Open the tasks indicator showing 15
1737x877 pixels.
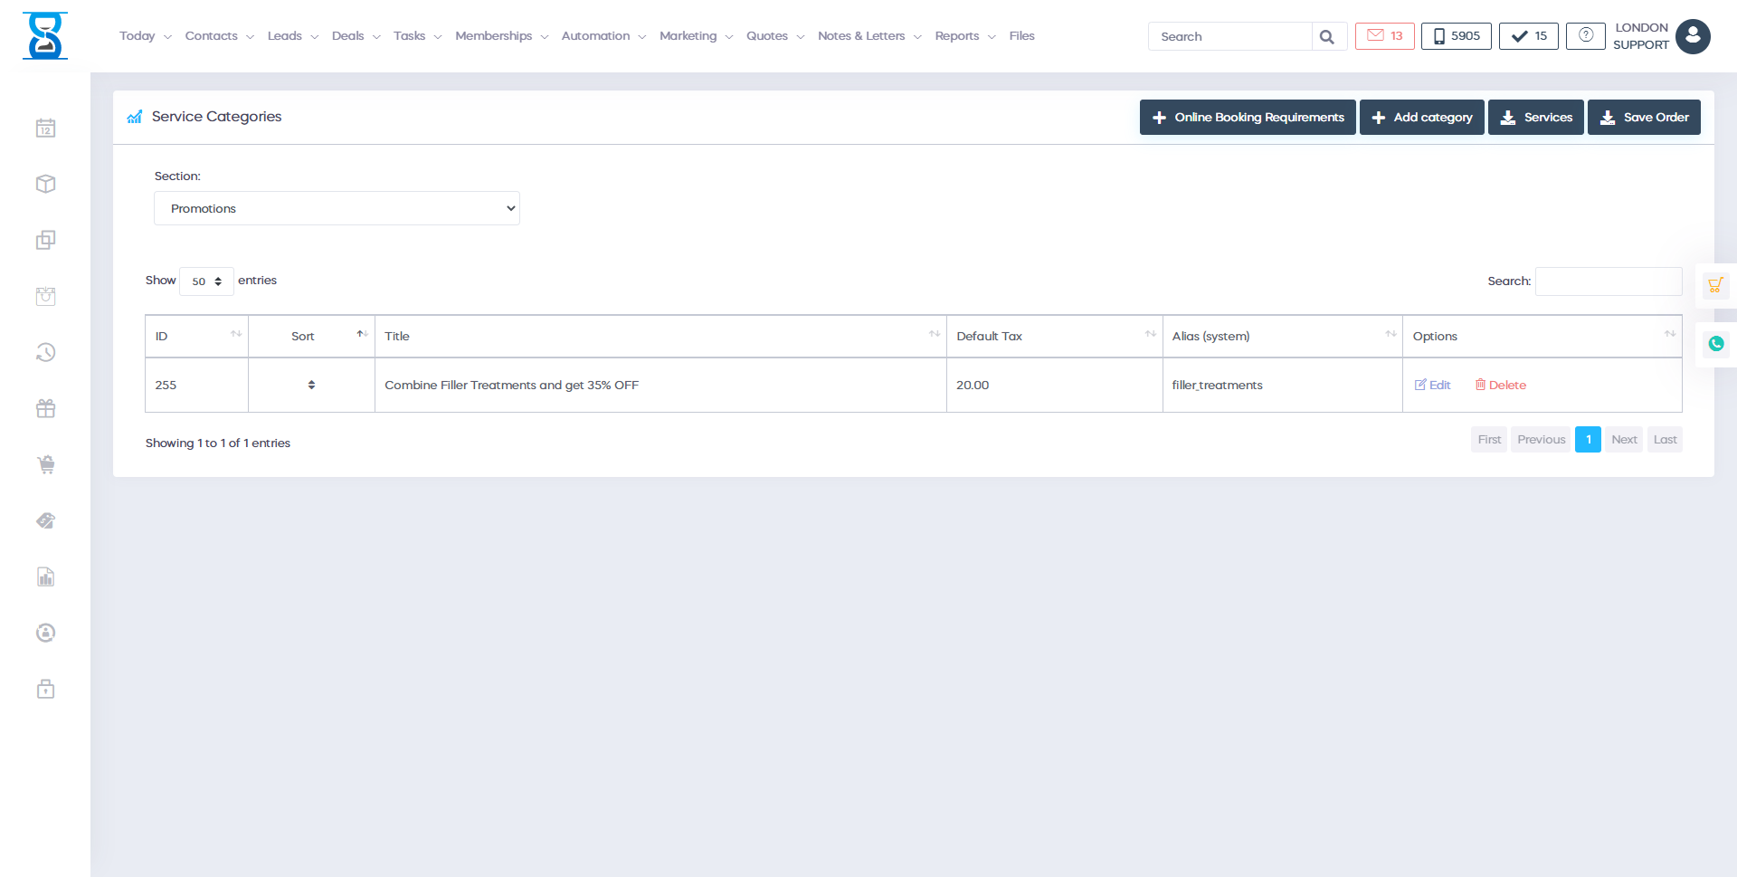pos(1528,35)
